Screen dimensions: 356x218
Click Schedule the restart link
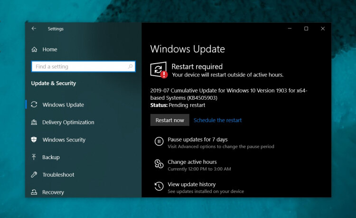[217, 120]
